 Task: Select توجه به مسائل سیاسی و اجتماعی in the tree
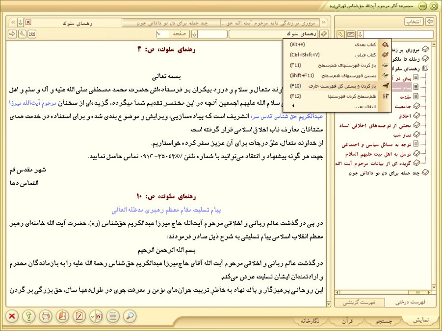[x=376, y=144]
